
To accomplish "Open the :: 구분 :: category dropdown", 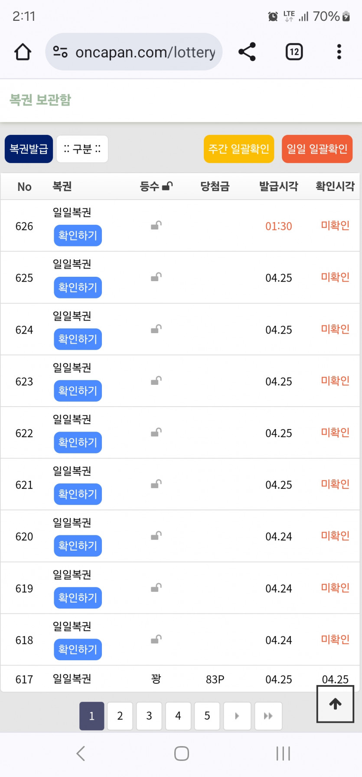I will 82,149.
